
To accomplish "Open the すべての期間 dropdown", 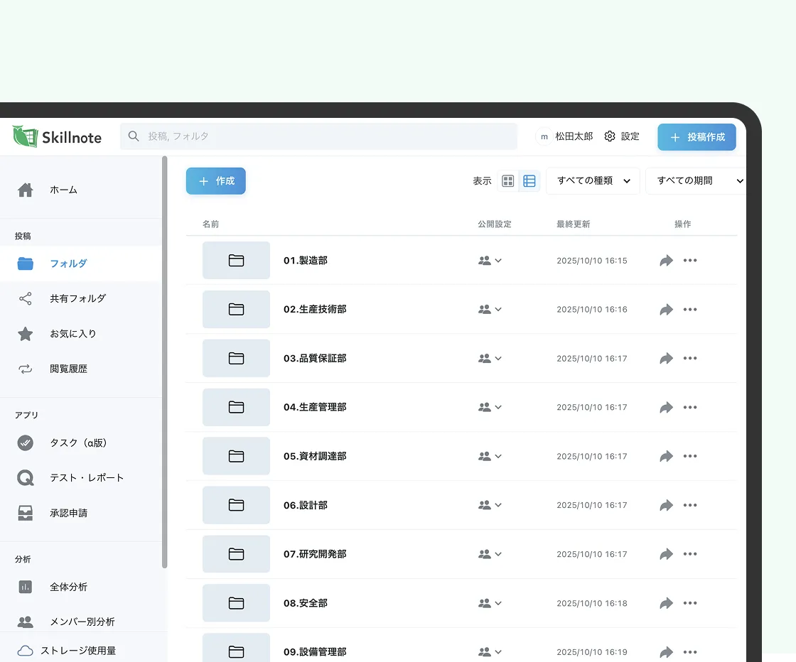I will click(695, 181).
